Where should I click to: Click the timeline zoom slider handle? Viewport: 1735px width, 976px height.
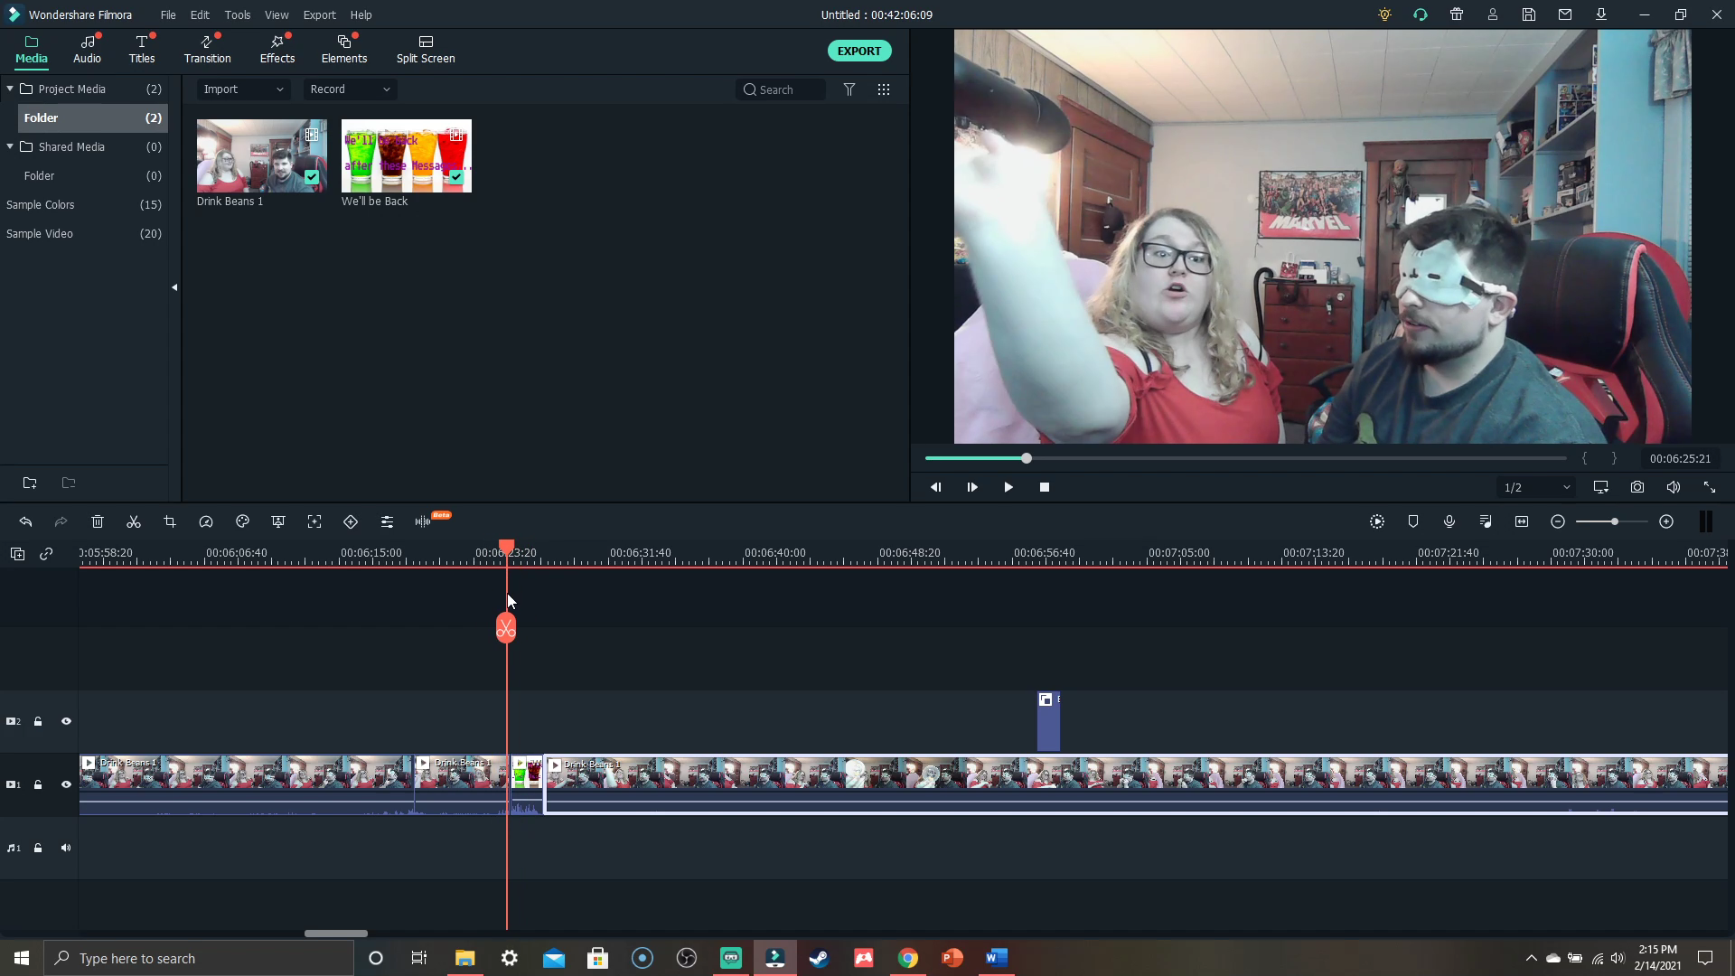[1614, 521]
